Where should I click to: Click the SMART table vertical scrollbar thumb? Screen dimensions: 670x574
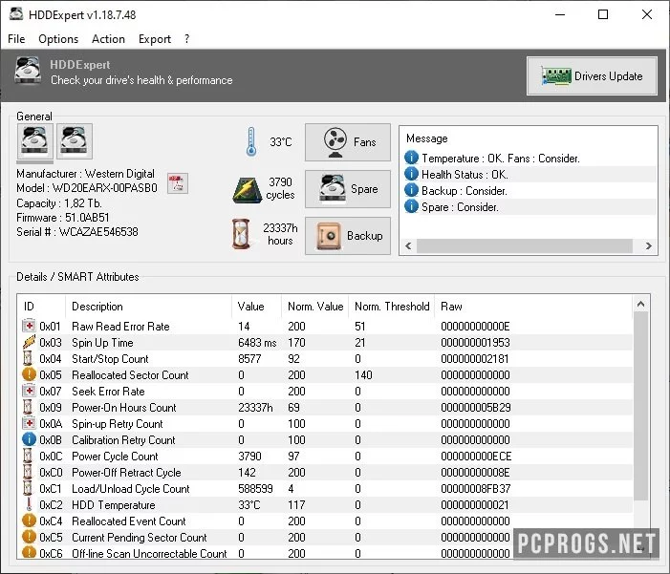click(x=640, y=406)
